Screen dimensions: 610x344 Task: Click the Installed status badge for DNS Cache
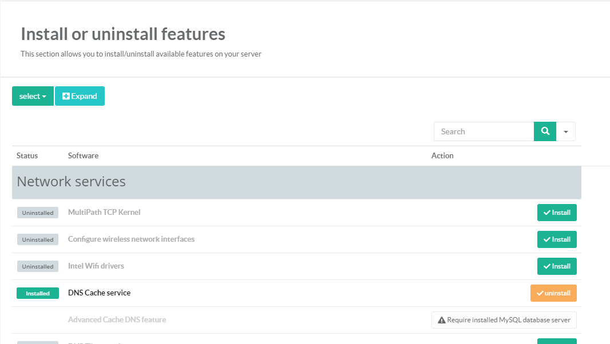pos(38,293)
